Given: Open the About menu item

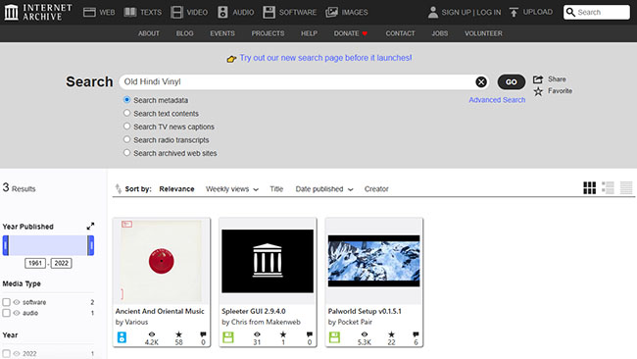Looking at the screenshot, I should [149, 33].
